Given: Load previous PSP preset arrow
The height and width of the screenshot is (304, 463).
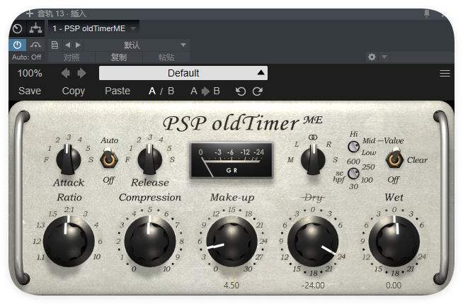Looking at the screenshot, I should [x=66, y=73].
